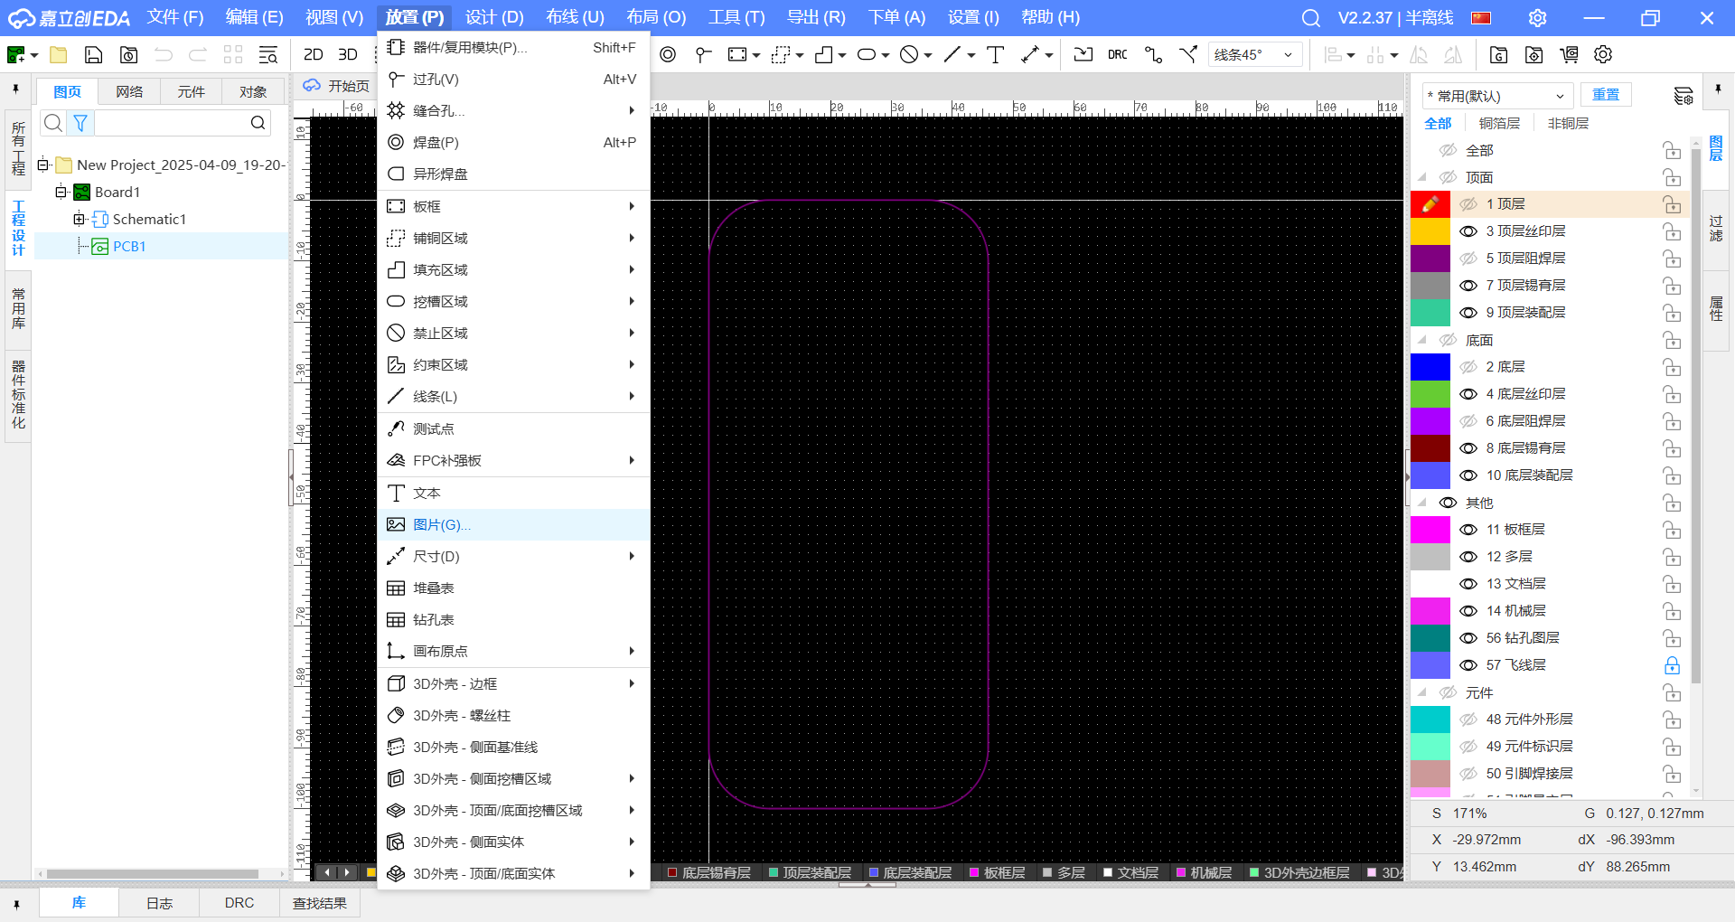Open the 文件 (F) menu
The width and height of the screenshot is (1735, 922).
pos(175,18)
